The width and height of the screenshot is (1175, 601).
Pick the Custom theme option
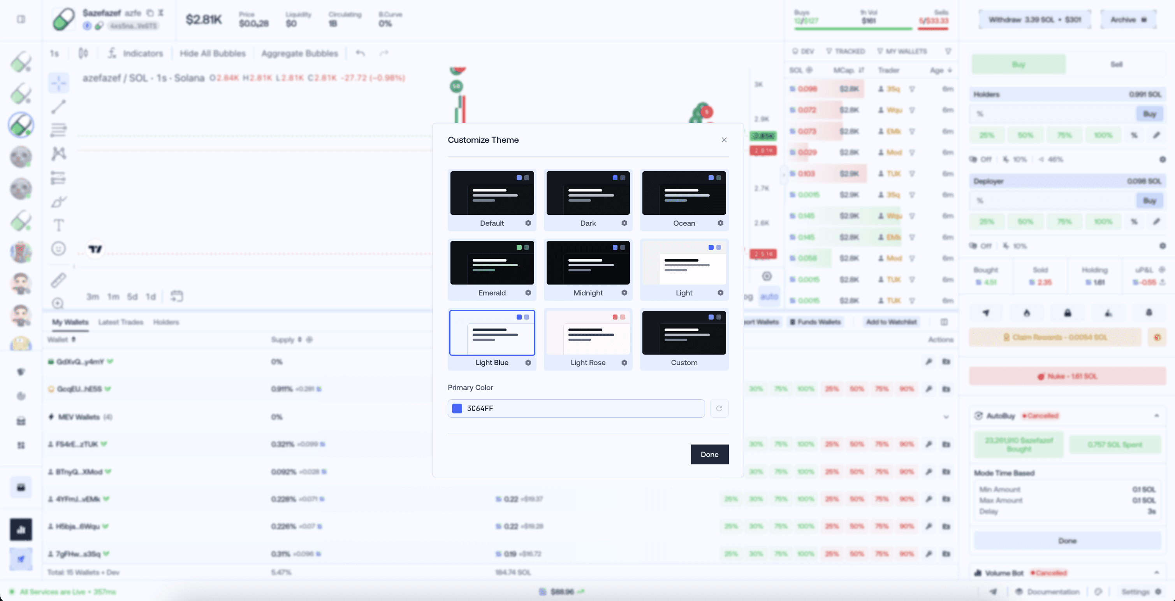pyautogui.click(x=684, y=332)
